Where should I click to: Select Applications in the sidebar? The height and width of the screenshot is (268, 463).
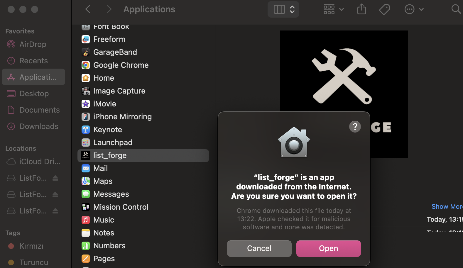[33, 77]
